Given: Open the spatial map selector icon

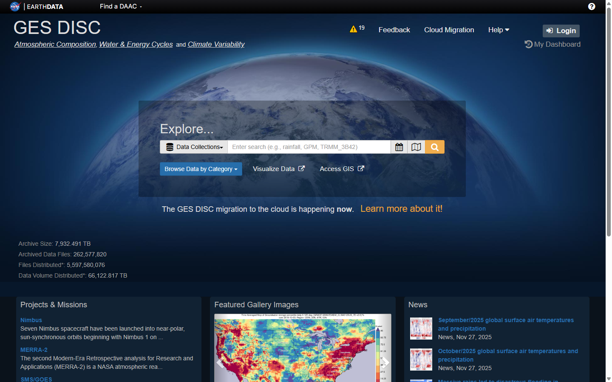Looking at the screenshot, I should pyautogui.click(x=416, y=147).
